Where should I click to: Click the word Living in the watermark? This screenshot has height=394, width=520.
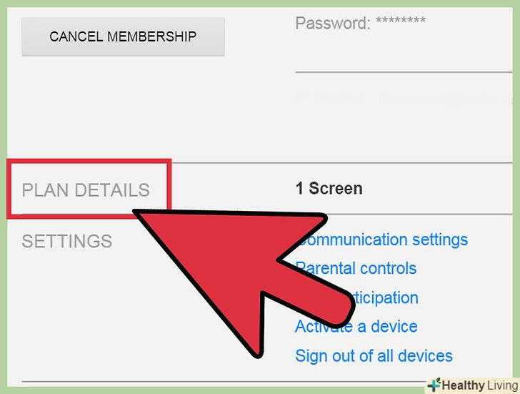point(502,385)
